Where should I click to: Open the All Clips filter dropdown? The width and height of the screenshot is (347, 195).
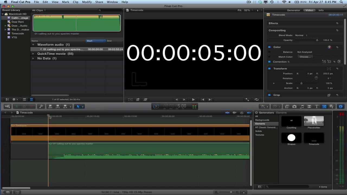pyautogui.click(x=39, y=10)
